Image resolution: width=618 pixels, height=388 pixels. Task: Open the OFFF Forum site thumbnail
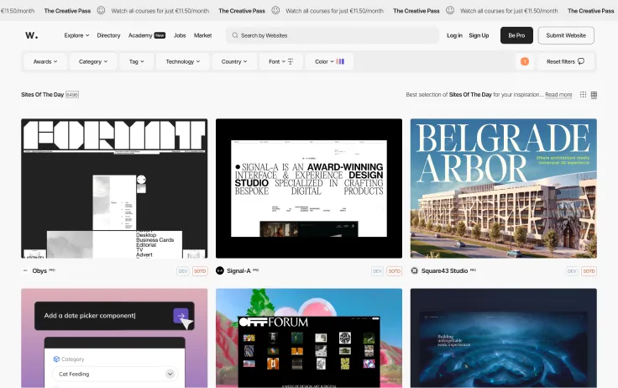pos(309,338)
